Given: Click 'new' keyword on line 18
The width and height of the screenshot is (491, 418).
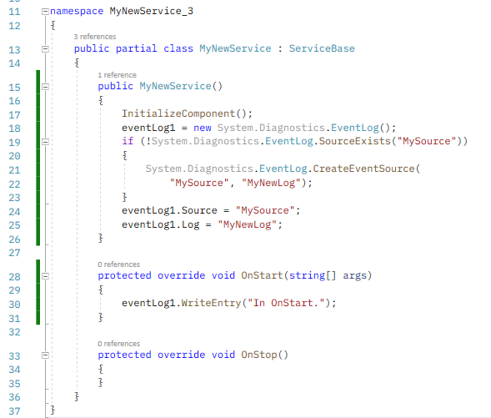Looking at the screenshot, I should [x=203, y=128].
